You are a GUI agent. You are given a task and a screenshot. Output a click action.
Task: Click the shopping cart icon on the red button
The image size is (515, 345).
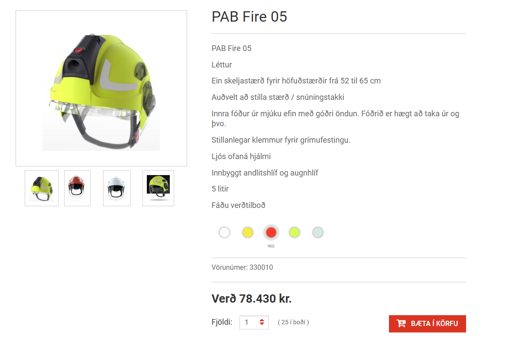(401, 323)
